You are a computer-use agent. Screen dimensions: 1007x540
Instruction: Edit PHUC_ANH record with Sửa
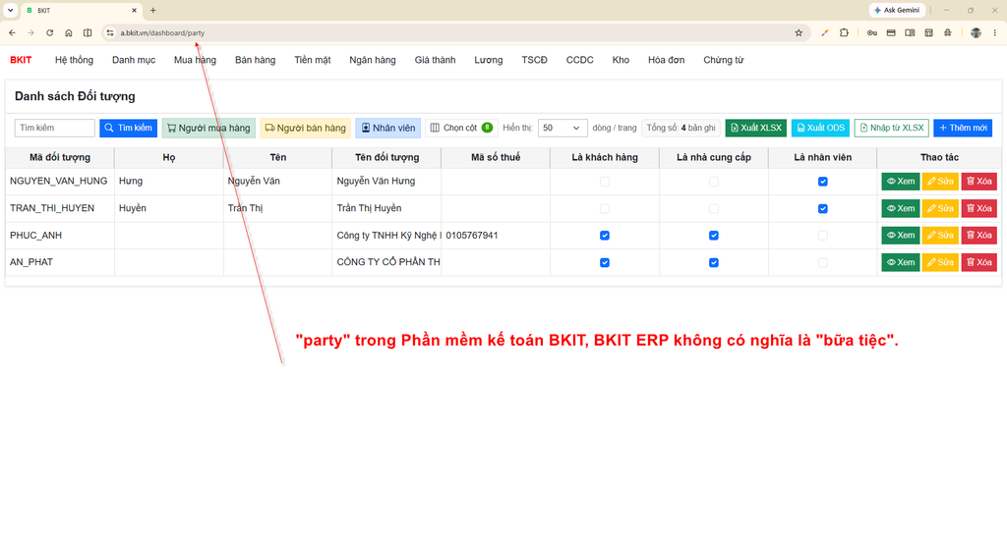click(940, 236)
